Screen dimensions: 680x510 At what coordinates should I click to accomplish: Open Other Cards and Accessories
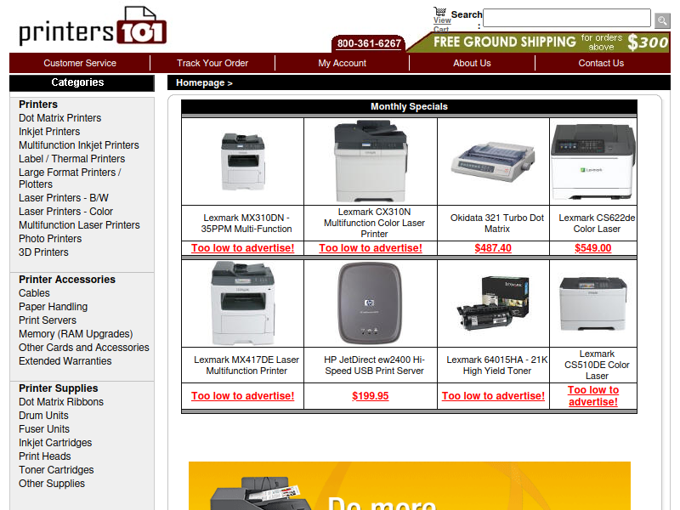[x=84, y=348]
